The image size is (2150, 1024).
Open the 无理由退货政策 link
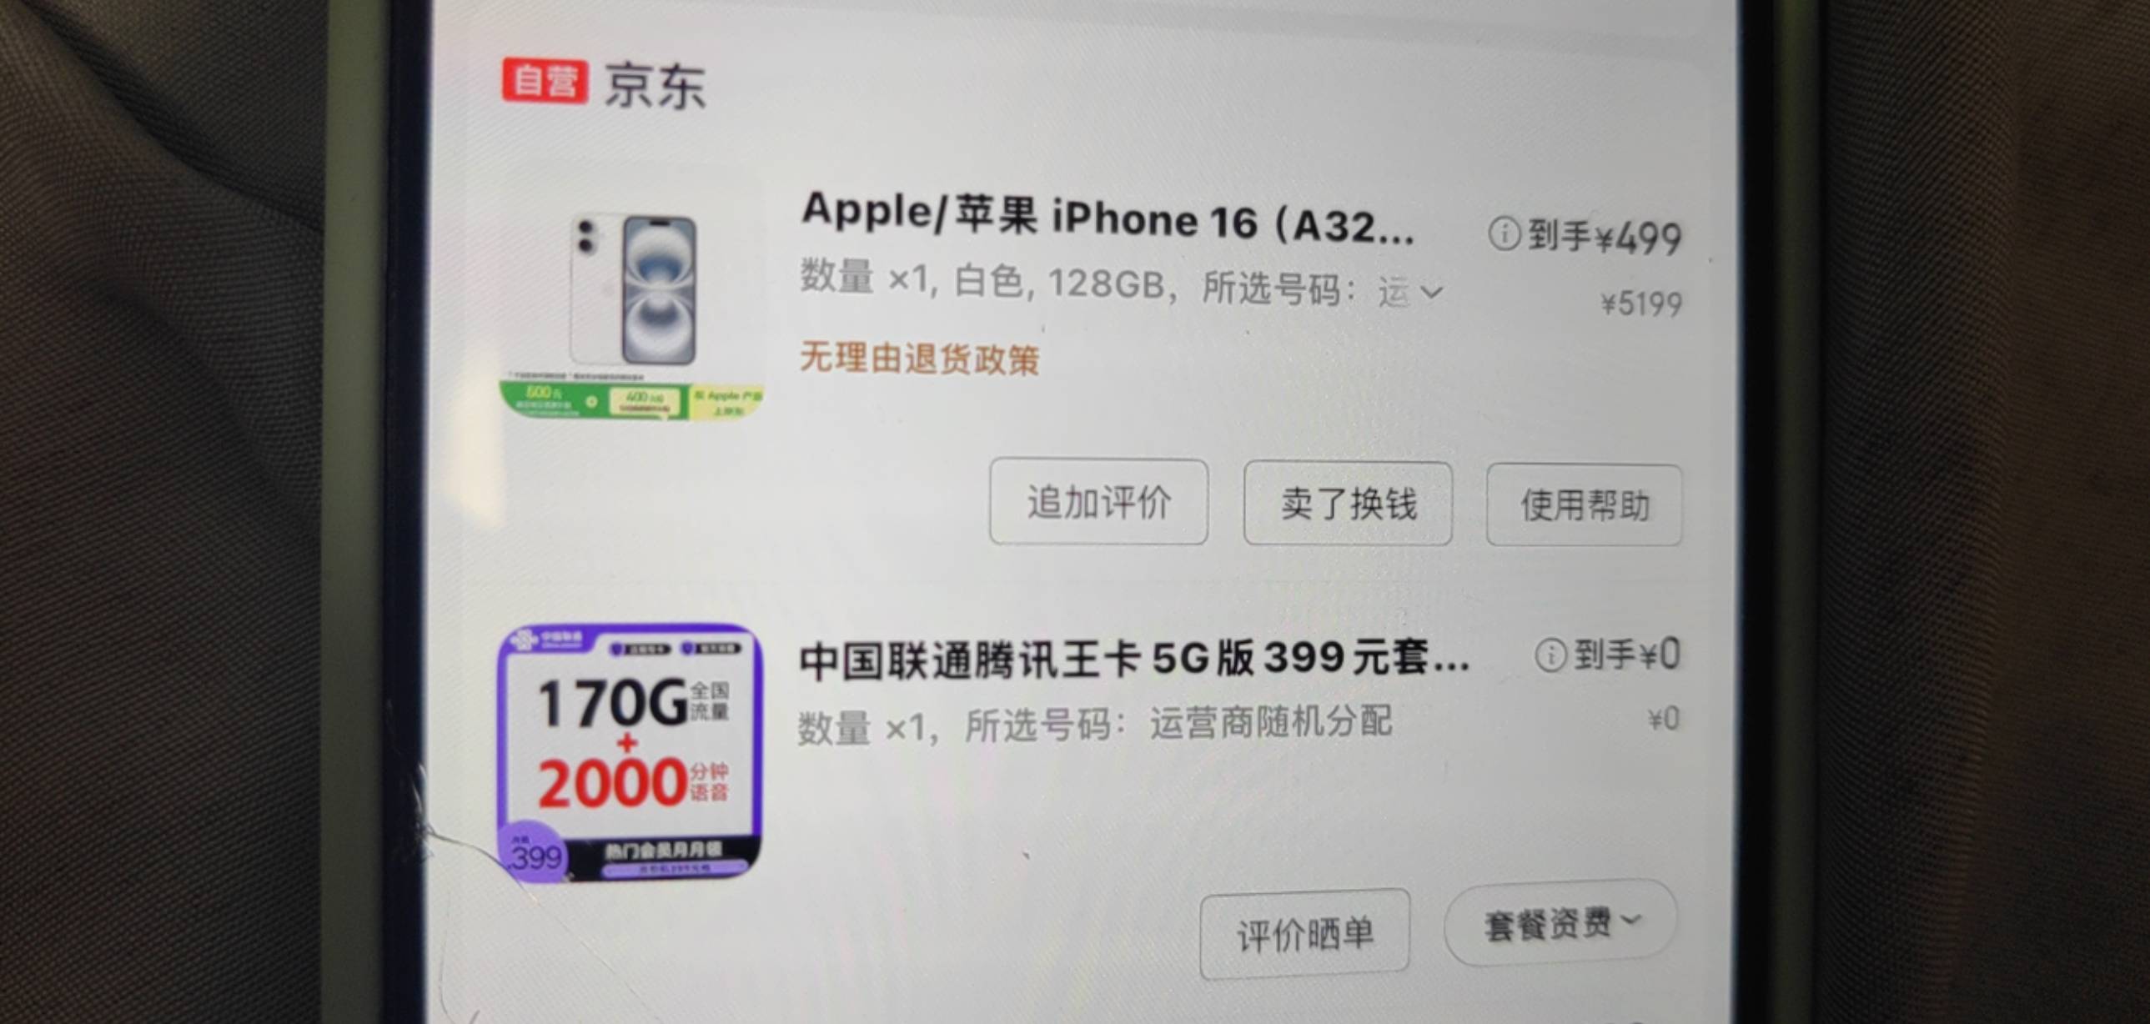(920, 359)
